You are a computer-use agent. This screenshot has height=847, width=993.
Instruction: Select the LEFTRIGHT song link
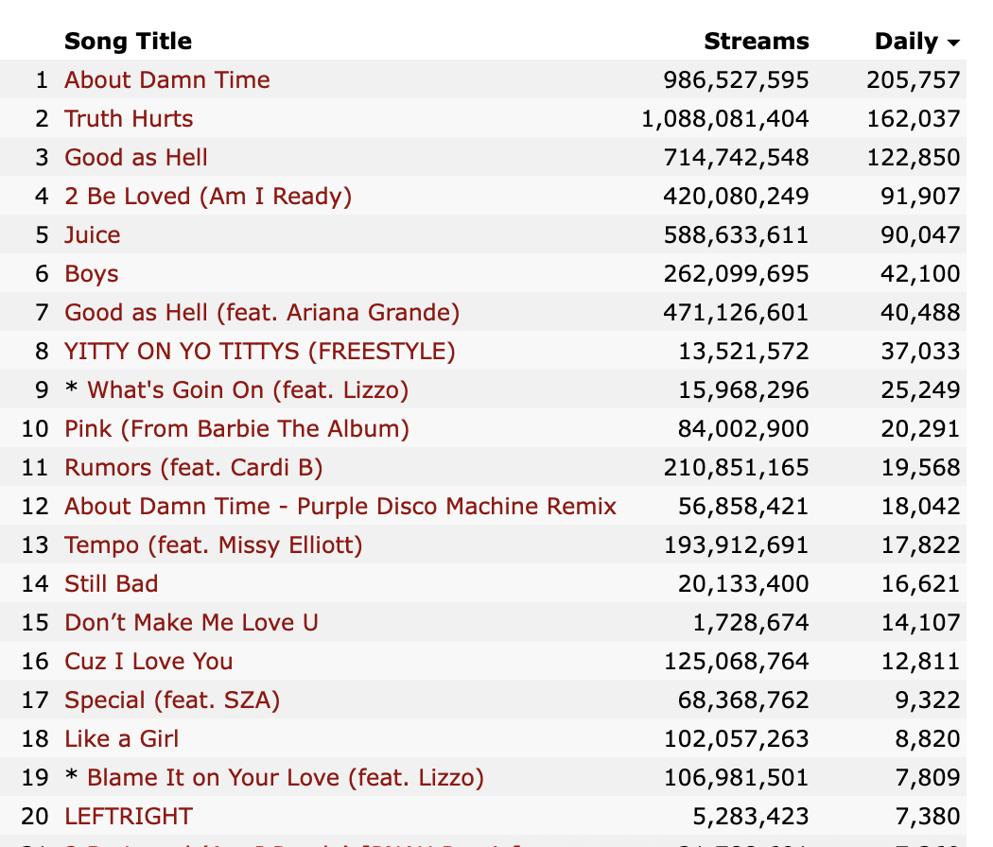[129, 816]
